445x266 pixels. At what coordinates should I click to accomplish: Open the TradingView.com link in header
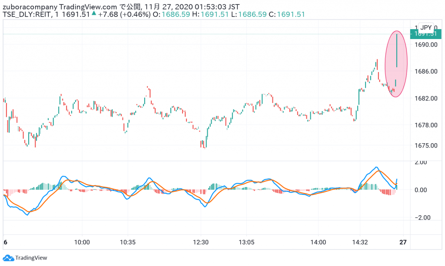[88, 6]
